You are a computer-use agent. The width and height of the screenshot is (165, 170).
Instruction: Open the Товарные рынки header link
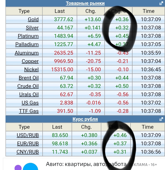[x=85, y=3]
